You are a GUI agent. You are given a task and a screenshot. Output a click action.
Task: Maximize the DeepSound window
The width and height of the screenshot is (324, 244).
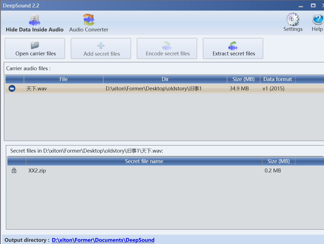click(x=313, y=5)
